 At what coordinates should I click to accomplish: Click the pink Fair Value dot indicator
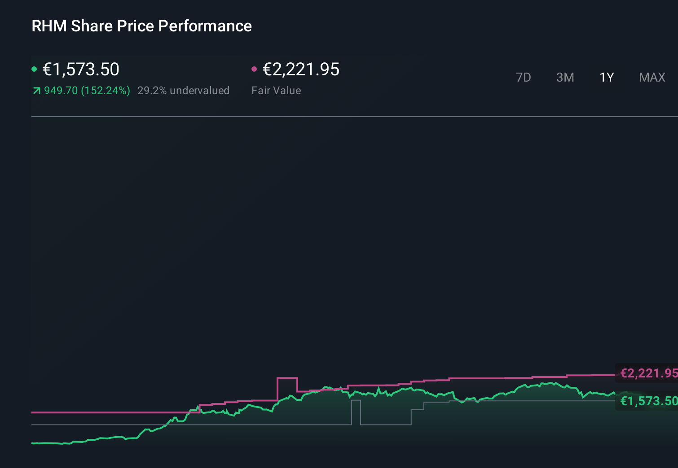[x=255, y=69]
